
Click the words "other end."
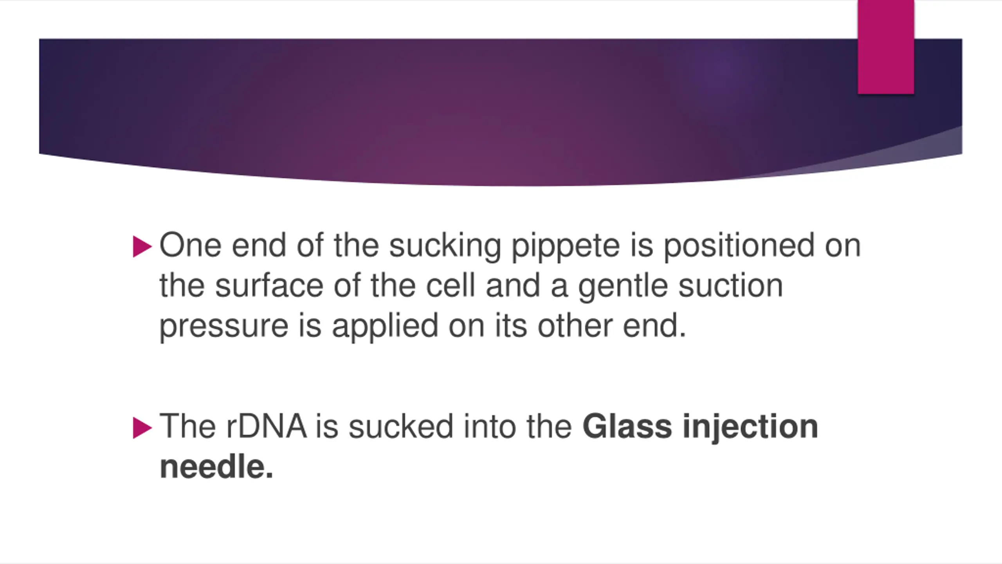pos(612,325)
